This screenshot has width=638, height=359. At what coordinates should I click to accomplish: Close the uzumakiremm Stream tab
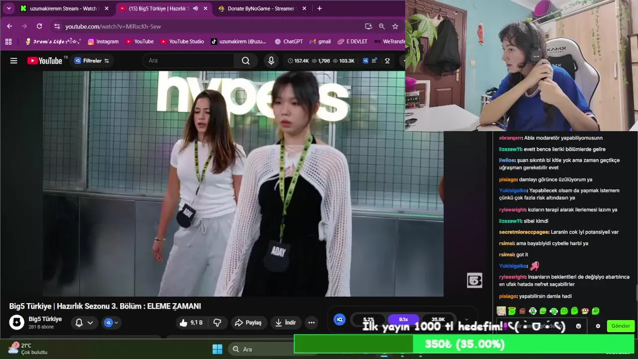point(106,8)
